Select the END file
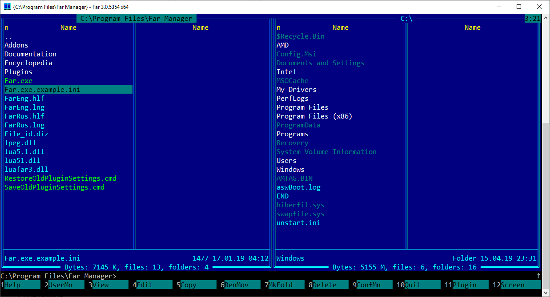This screenshot has width=550, height=297. click(x=283, y=196)
